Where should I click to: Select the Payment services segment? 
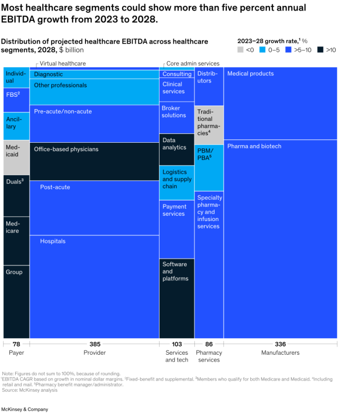[x=177, y=229]
